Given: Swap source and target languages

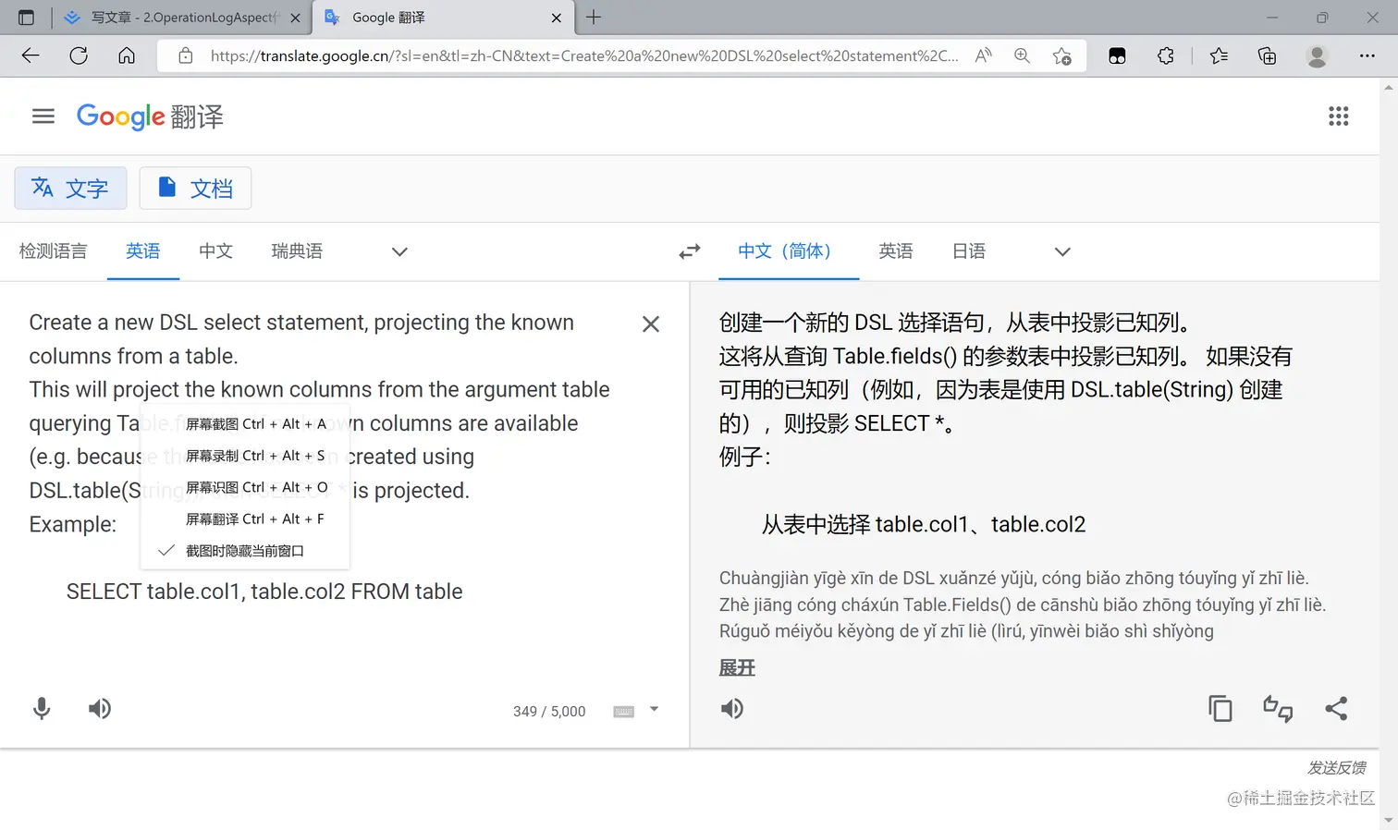Looking at the screenshot, I should tap(690, 251).
